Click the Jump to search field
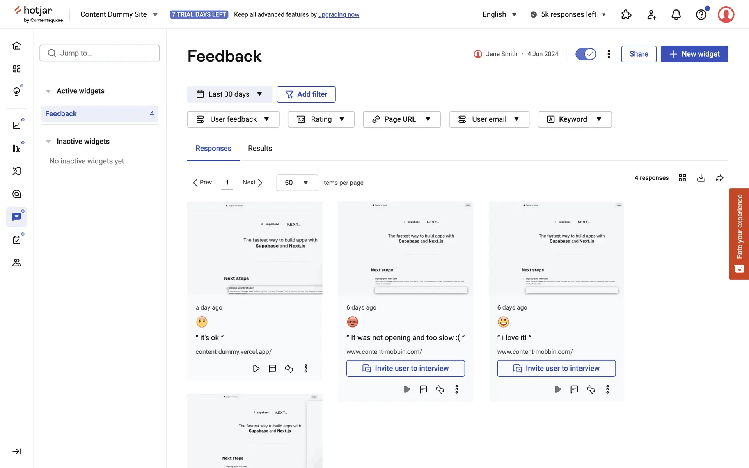Screen dimensions: 749x468 click(x=99, y=53)
